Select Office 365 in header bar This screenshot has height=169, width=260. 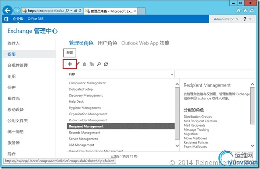pos(36,19)
